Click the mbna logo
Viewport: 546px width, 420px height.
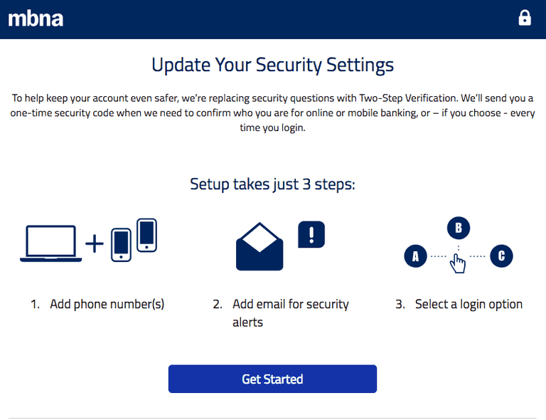pos(36,18)
